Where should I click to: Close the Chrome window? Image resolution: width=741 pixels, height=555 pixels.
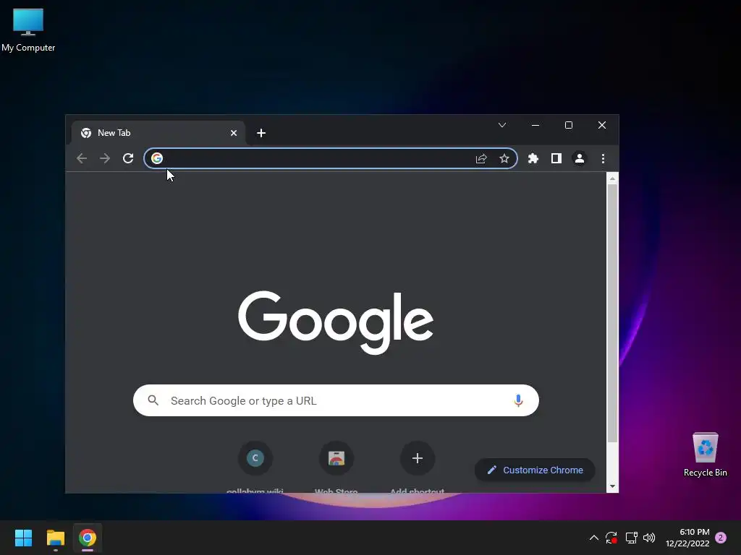pos(601,125)
